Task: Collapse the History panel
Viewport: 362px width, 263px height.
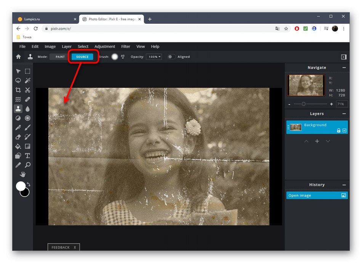Action: 344,185
